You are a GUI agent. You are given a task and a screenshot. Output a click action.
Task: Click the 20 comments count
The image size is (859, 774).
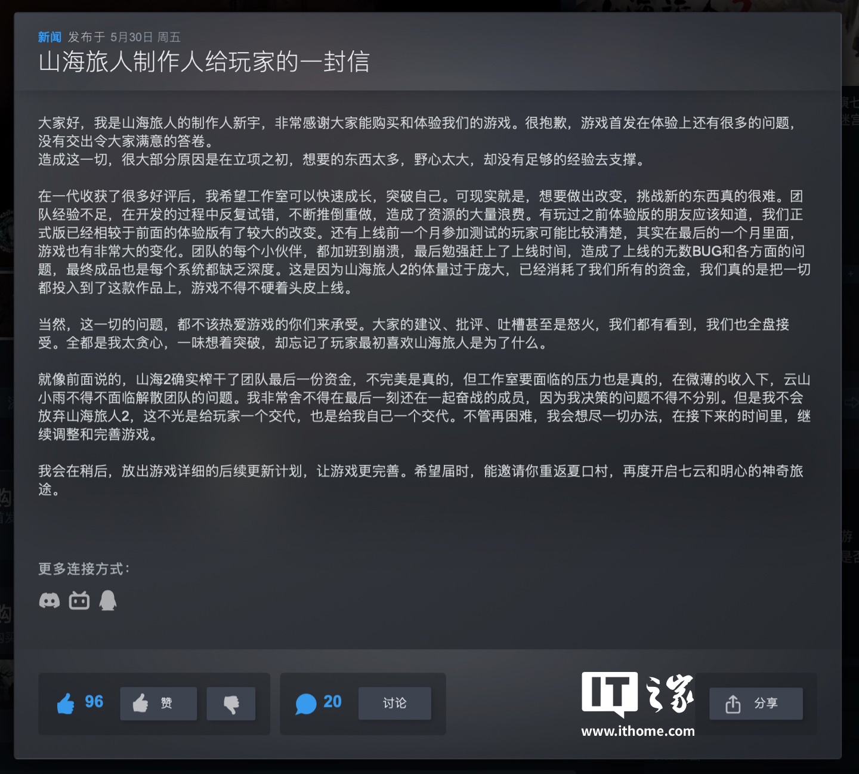(x=332, y=701)
